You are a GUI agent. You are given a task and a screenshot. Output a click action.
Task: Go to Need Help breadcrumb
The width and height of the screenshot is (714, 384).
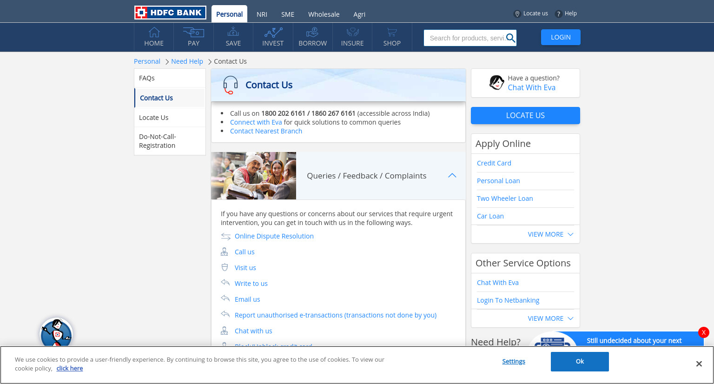pos(187,61)
